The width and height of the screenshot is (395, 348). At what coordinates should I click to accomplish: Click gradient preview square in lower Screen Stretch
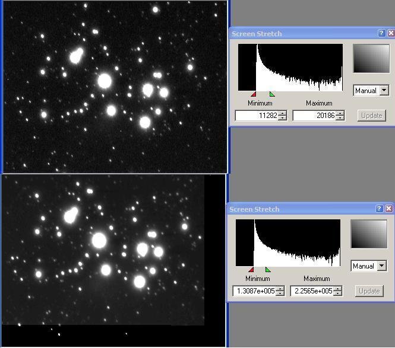[x=369, y=234]
